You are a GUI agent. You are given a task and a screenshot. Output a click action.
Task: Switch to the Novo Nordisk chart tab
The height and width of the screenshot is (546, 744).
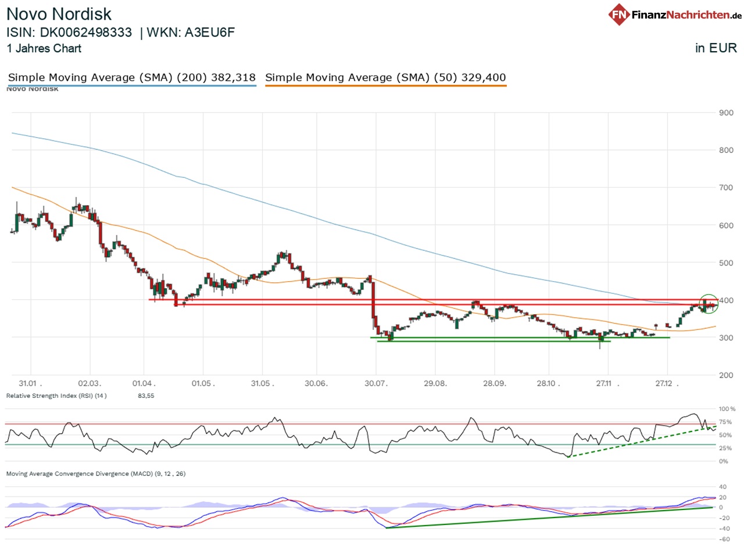(x=32, y=88)
